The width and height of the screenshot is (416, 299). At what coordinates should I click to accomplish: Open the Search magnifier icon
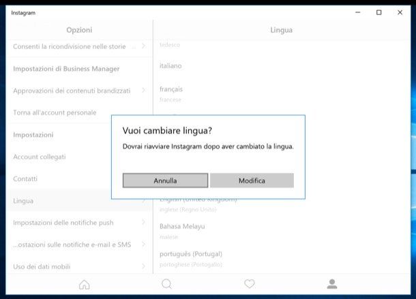coord(167,284)
